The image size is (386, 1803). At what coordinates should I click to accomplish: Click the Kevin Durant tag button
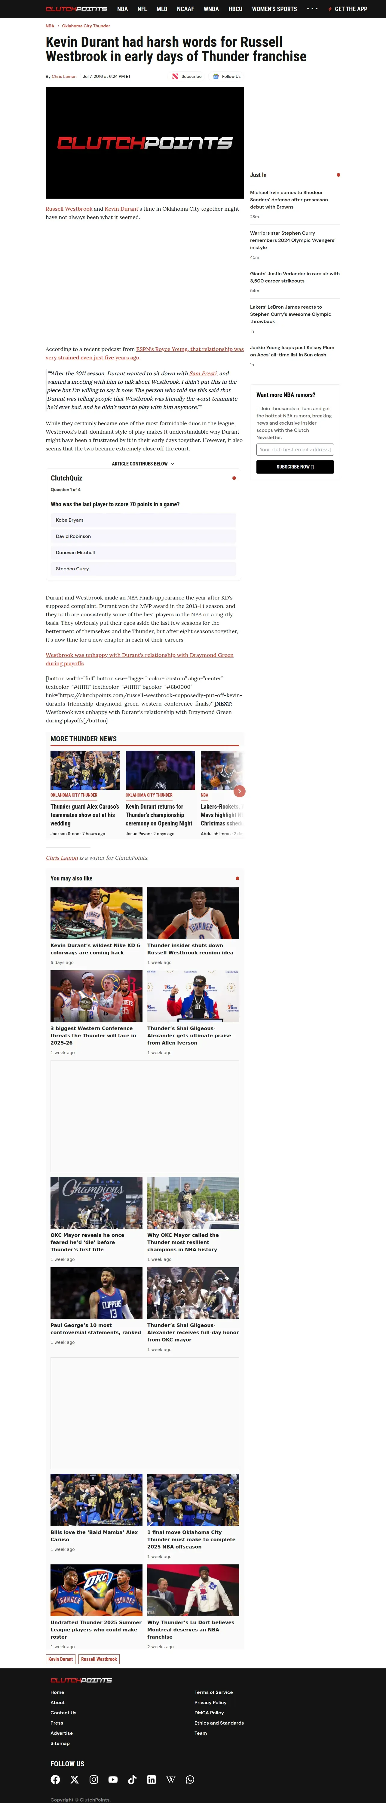tap(60, 1659)
